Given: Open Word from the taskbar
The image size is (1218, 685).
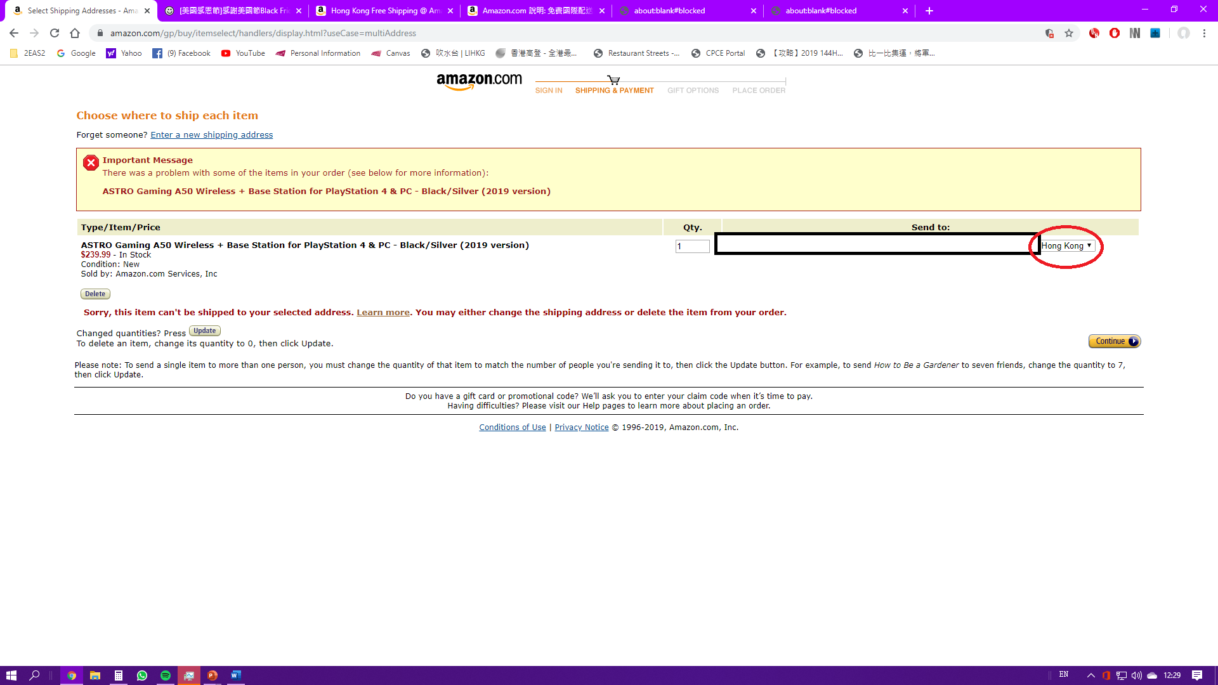Looking at the screenshot, I should pyautogui.click(x=236, y=675).
